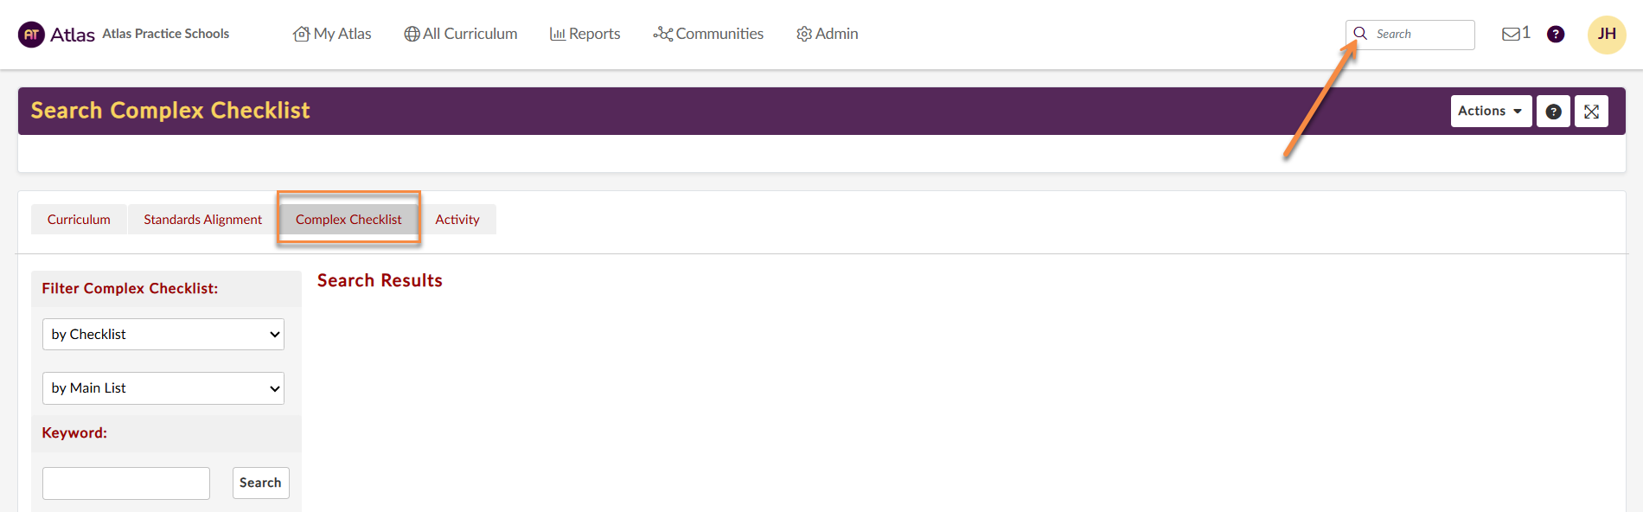The height and width of the screenshot is (512, 1643).
Task: Toggle fullscreen with the expand icon
Action: pyautogui.click(x=1590, y=112)
